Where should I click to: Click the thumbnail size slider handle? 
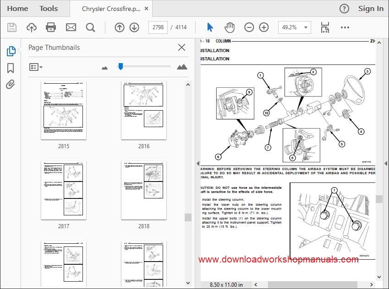(121, 66)
